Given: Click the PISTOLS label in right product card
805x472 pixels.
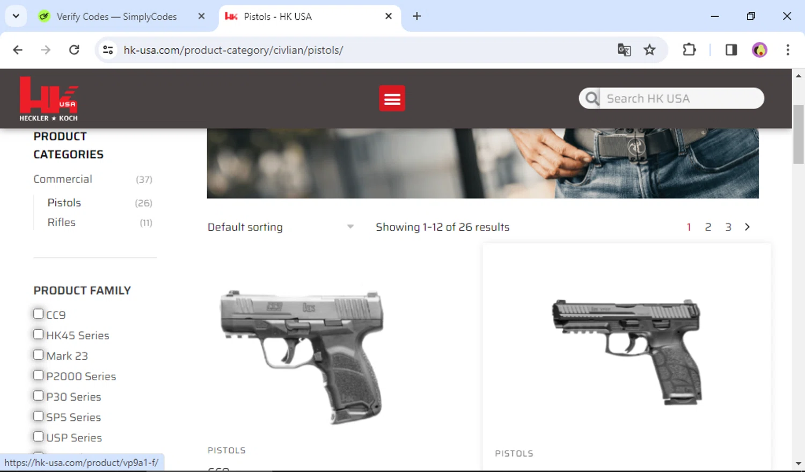Looking at the screenshot, I should coord(514,453).
